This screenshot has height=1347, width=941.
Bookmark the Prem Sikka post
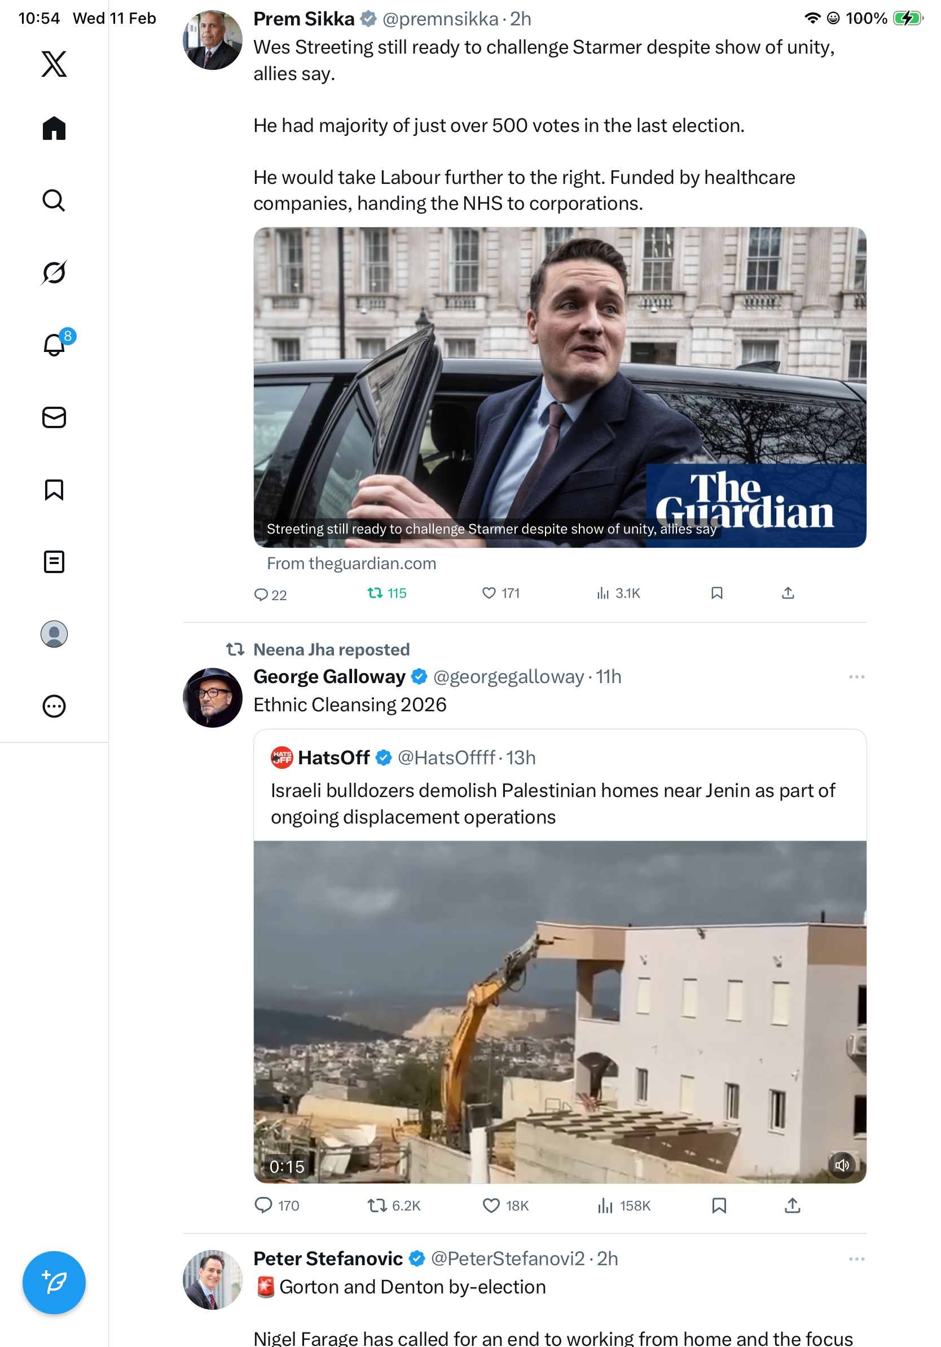[x=716, y=593]
